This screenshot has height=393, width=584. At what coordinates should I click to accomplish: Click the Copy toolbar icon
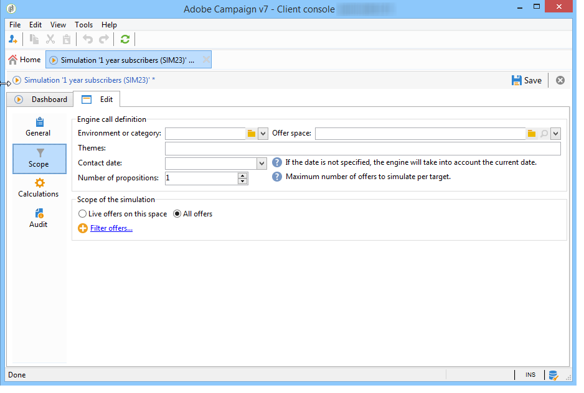point(34,39)
